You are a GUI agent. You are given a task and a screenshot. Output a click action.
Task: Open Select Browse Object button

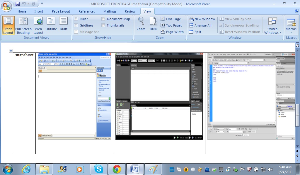(297, 155)
